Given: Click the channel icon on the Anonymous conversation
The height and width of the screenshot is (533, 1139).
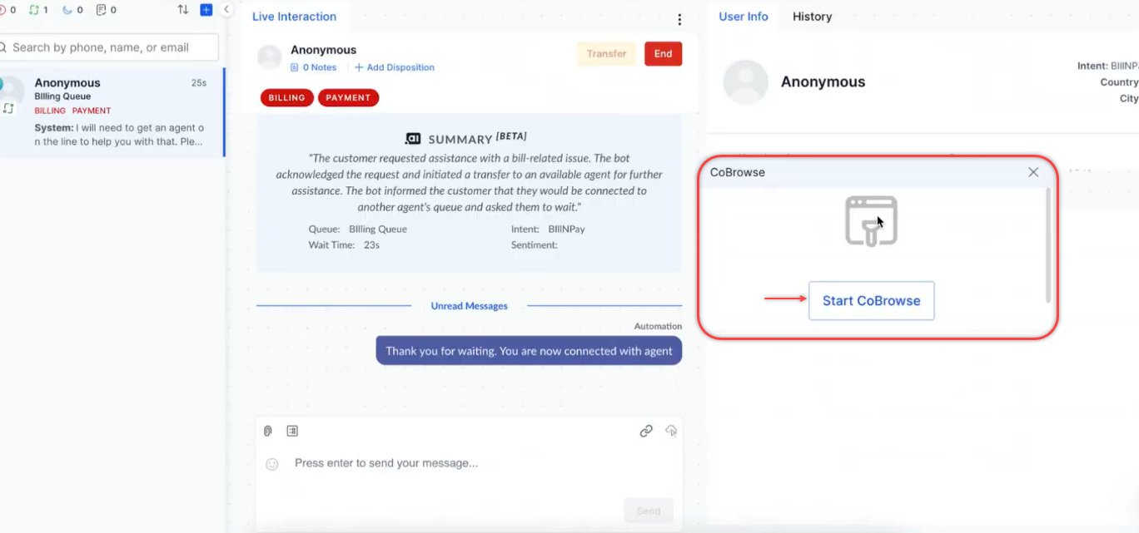Looking at the screenshot, I should click(x=9, y=109).
